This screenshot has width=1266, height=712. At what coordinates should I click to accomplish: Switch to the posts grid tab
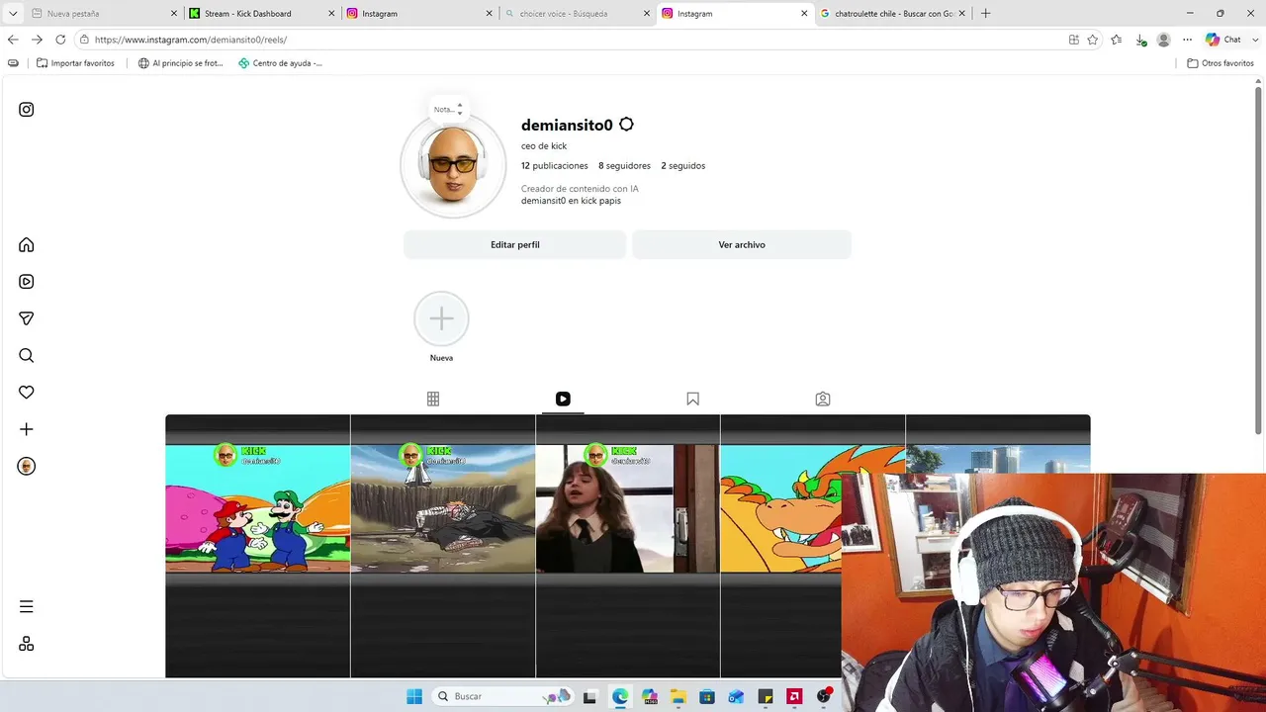click(433, 400)
